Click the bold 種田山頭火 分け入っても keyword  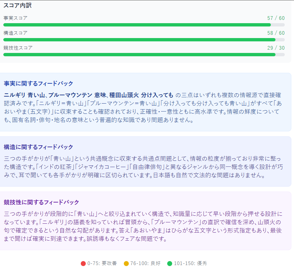(141, 95)
